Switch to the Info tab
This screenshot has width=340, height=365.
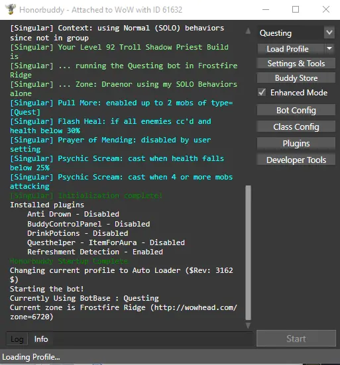click(41, 339)
